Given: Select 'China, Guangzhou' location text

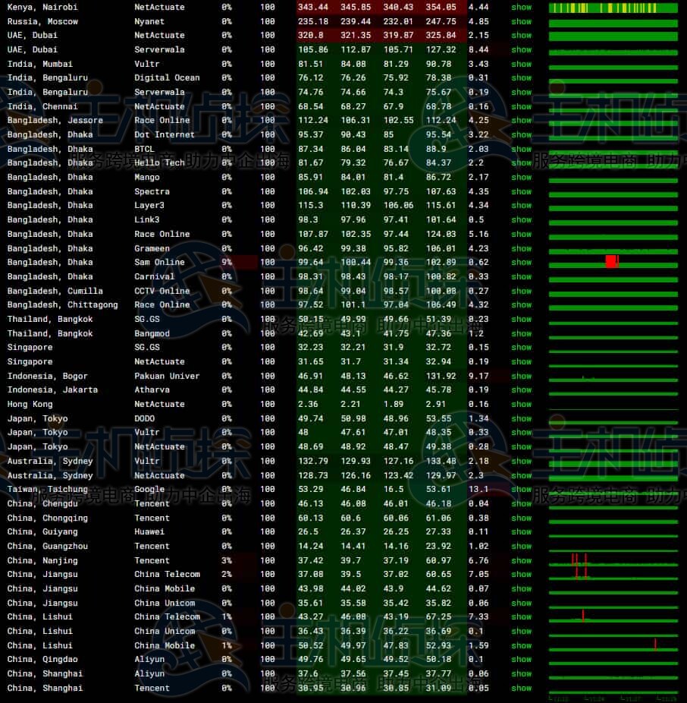Looking at the screenshot, I should click(x=48, y=546).
